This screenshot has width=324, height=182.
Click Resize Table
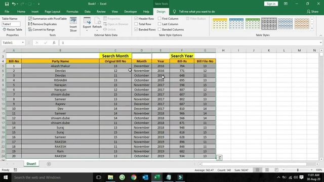(x=12, y=29)
